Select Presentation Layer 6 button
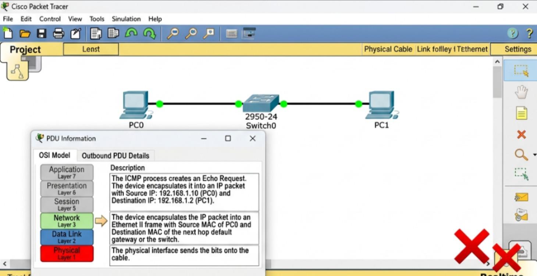Viewport: 537px width, 276px height. pos(67,189)
